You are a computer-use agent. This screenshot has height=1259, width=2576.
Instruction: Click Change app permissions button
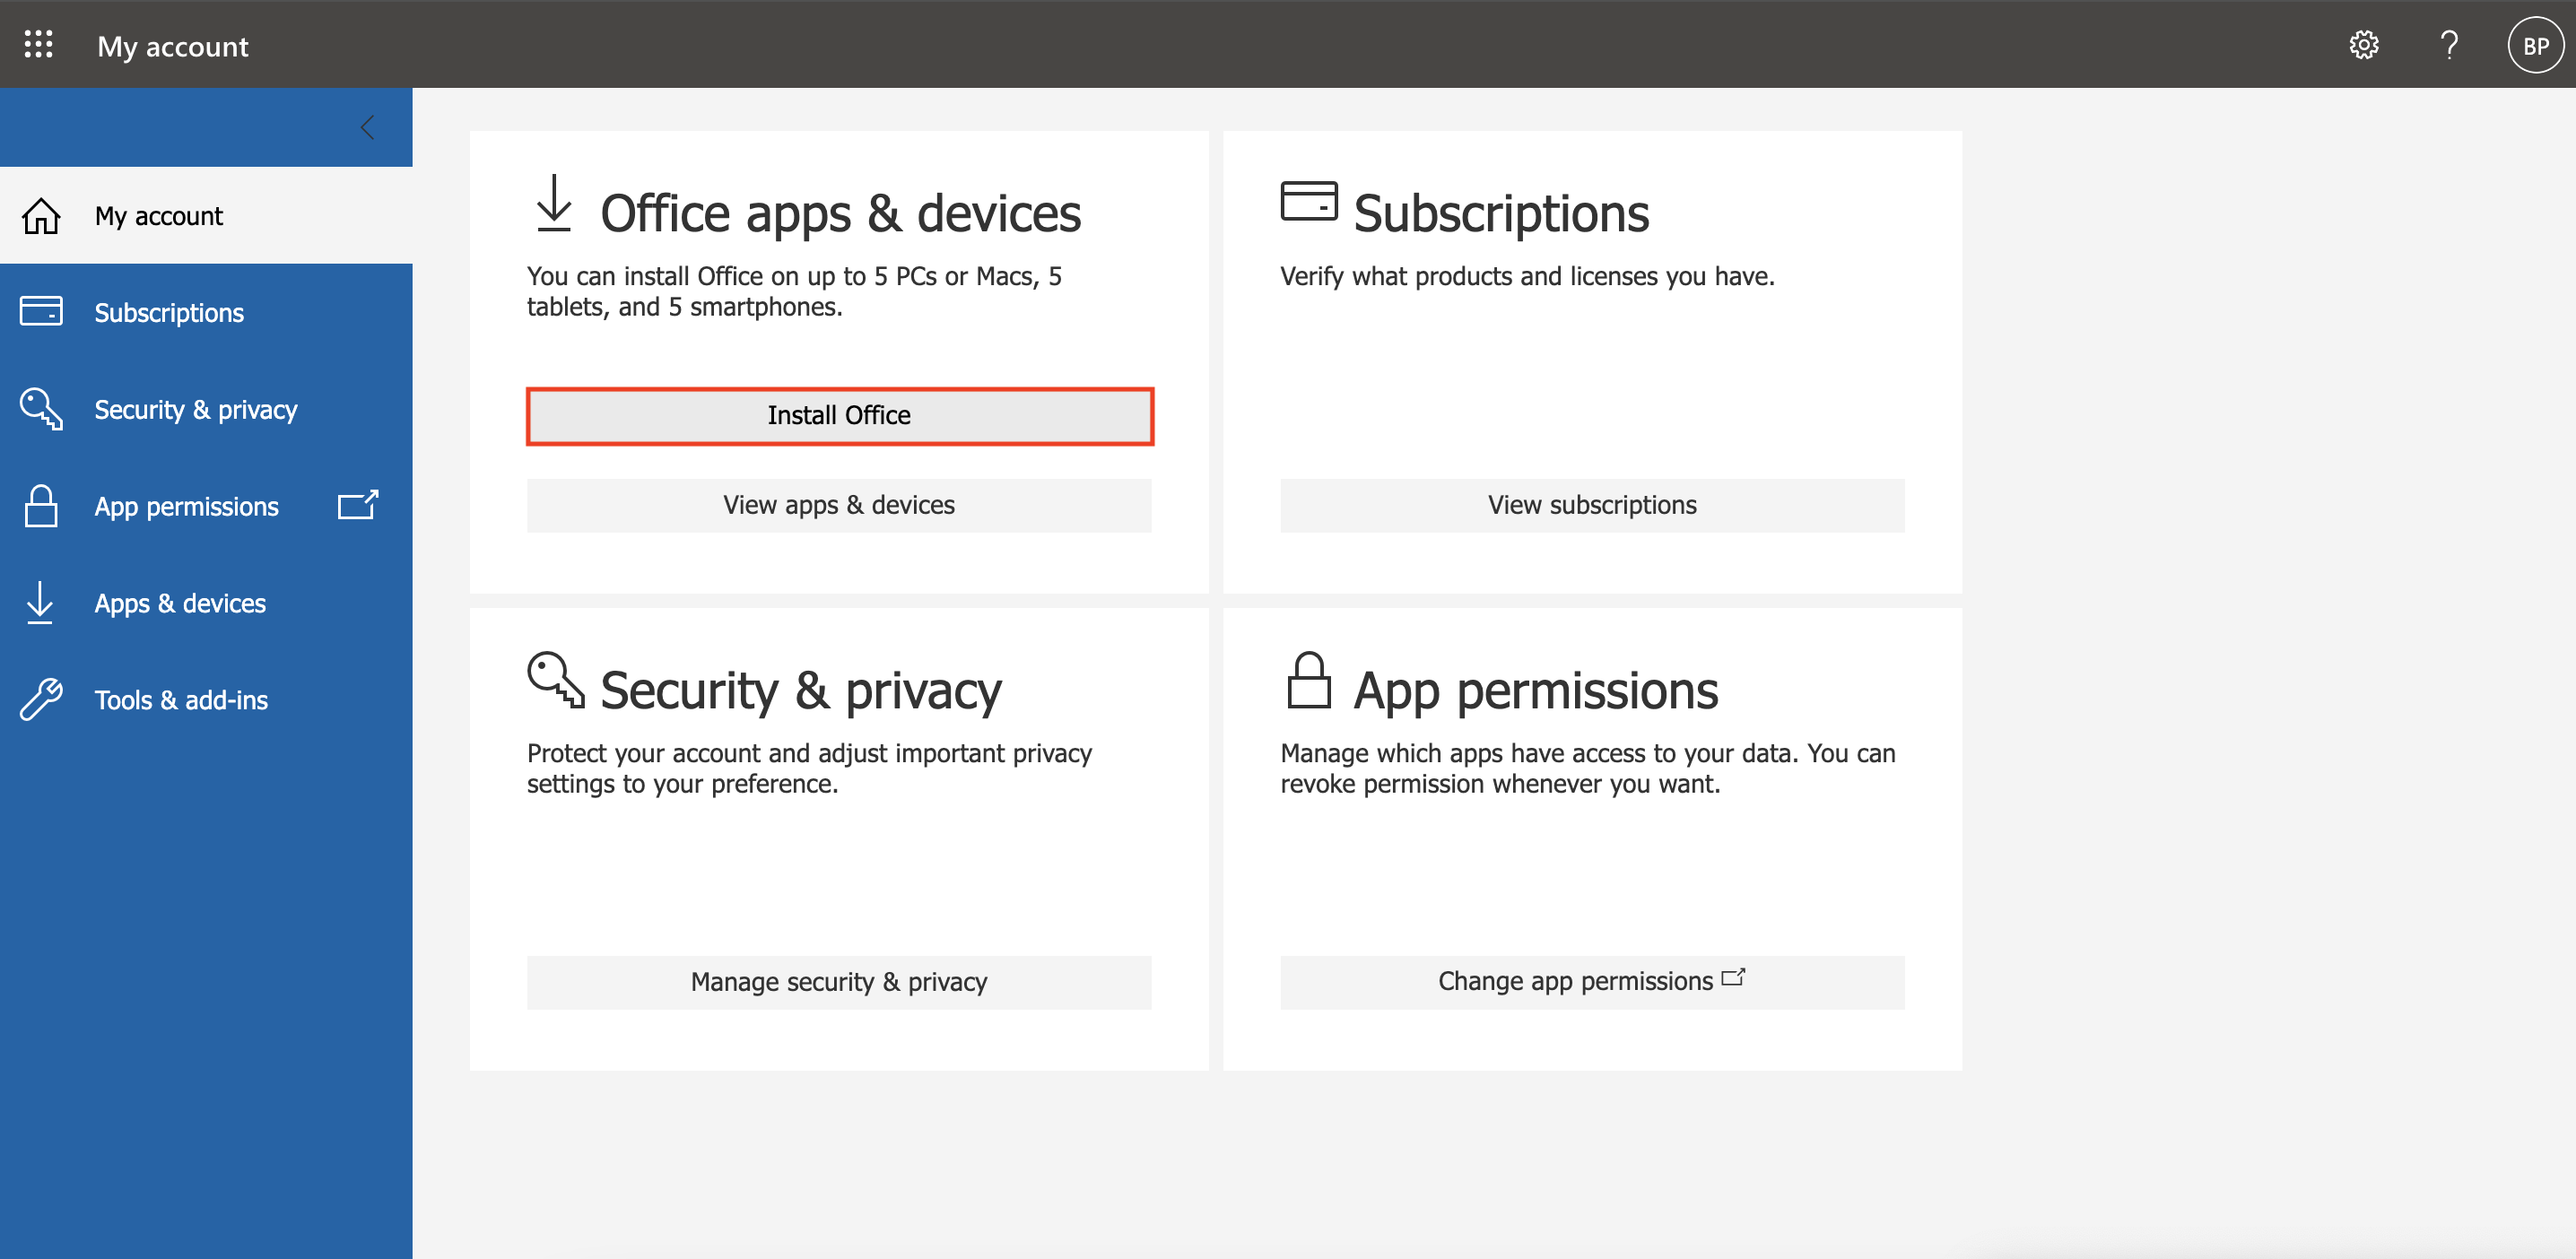[1592, 982]
